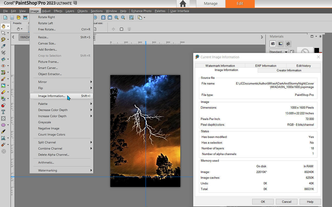Select the Red Eye tool
The width and height of the screenshot is (332, 207).
pos(4,66)
